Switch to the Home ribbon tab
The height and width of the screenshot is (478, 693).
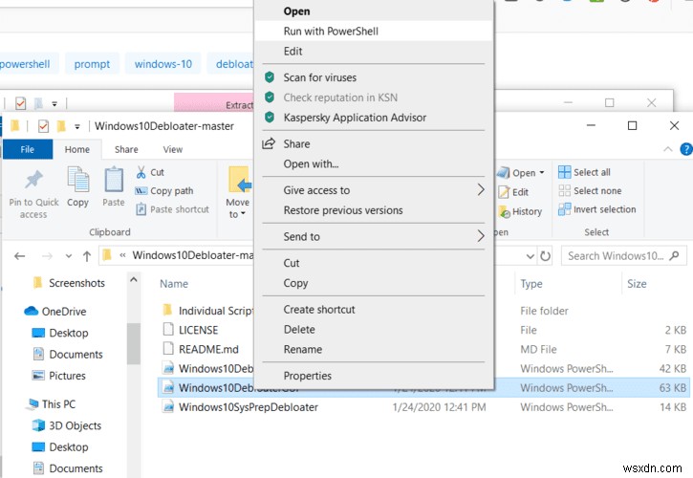click(76, 149)
